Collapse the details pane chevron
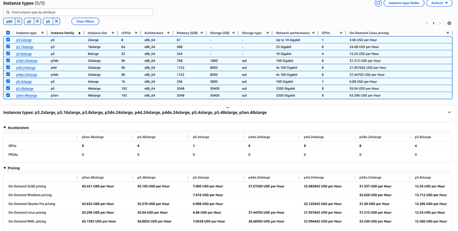Screen dimensions: 458x231 449,112
